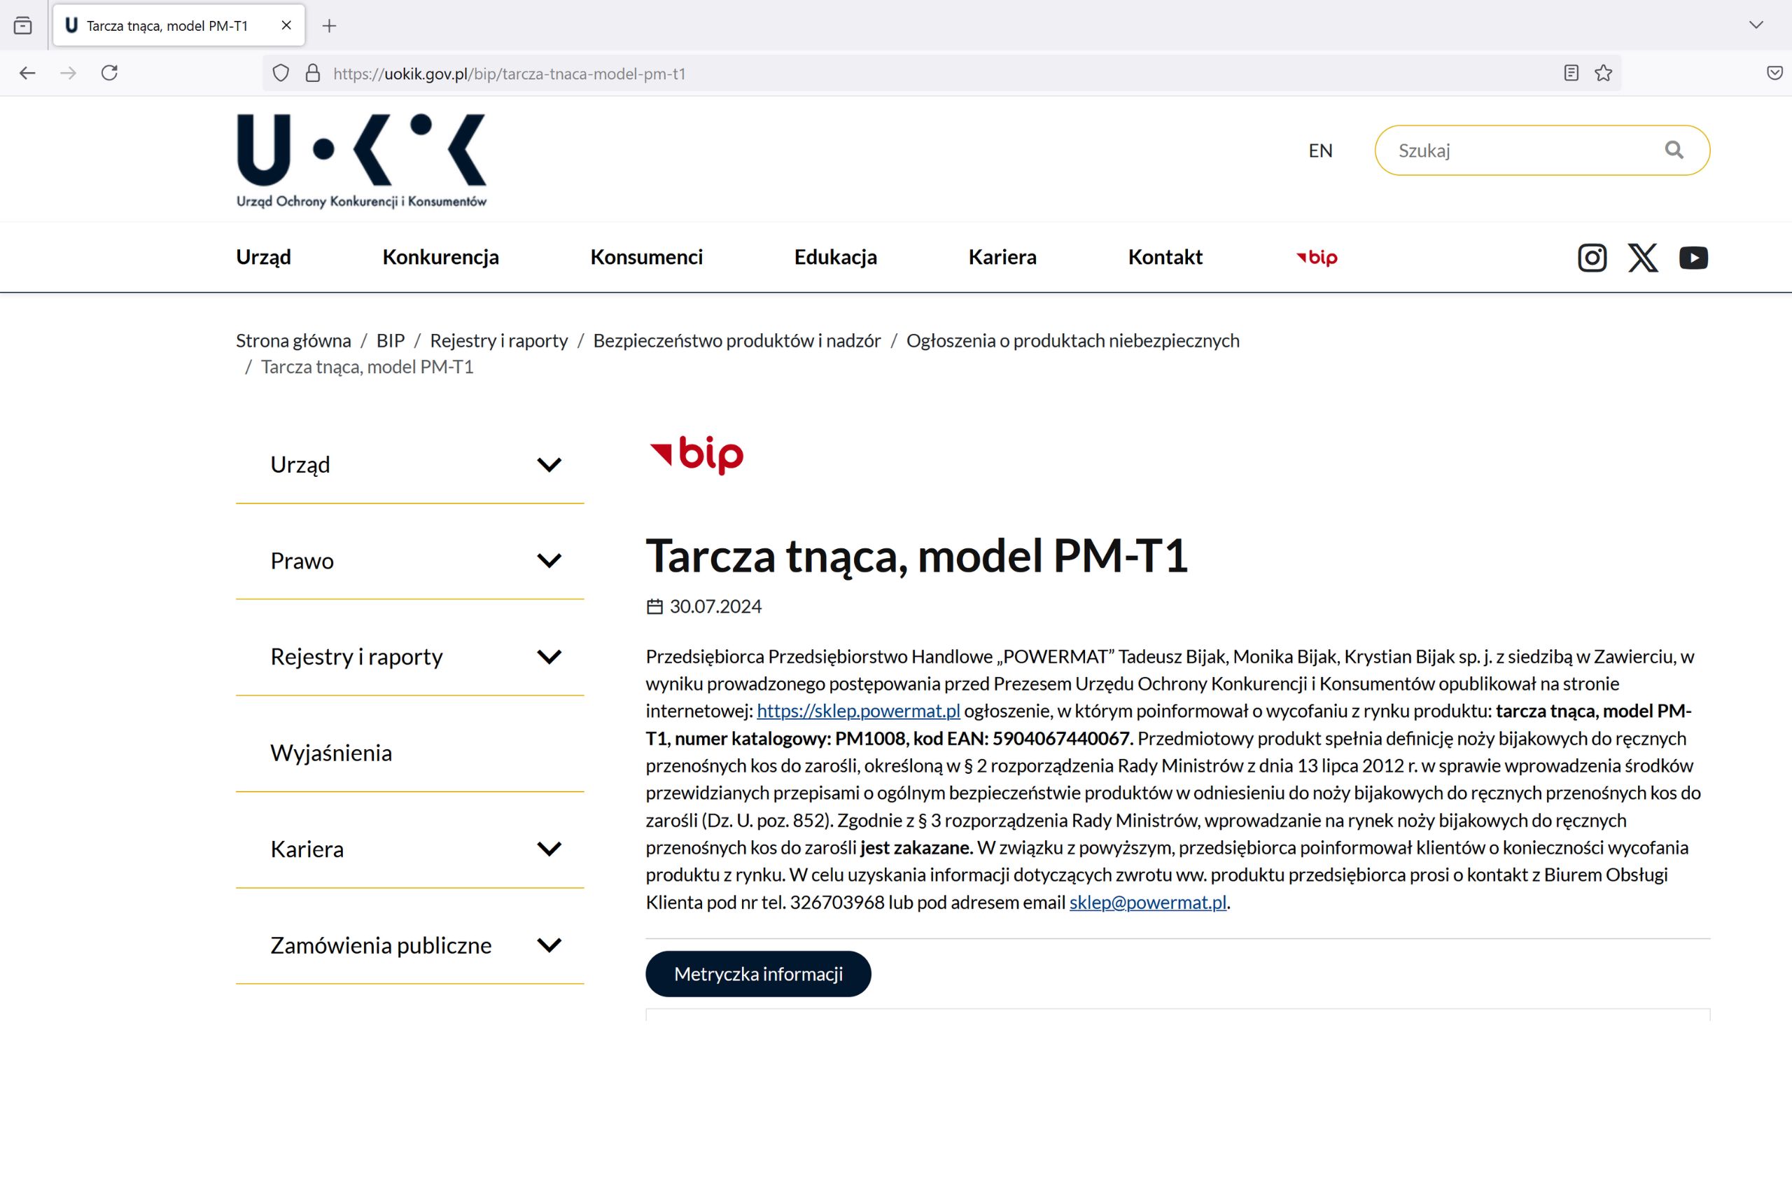
Task: Open the Urząd top menu
Action: (263, 257)
